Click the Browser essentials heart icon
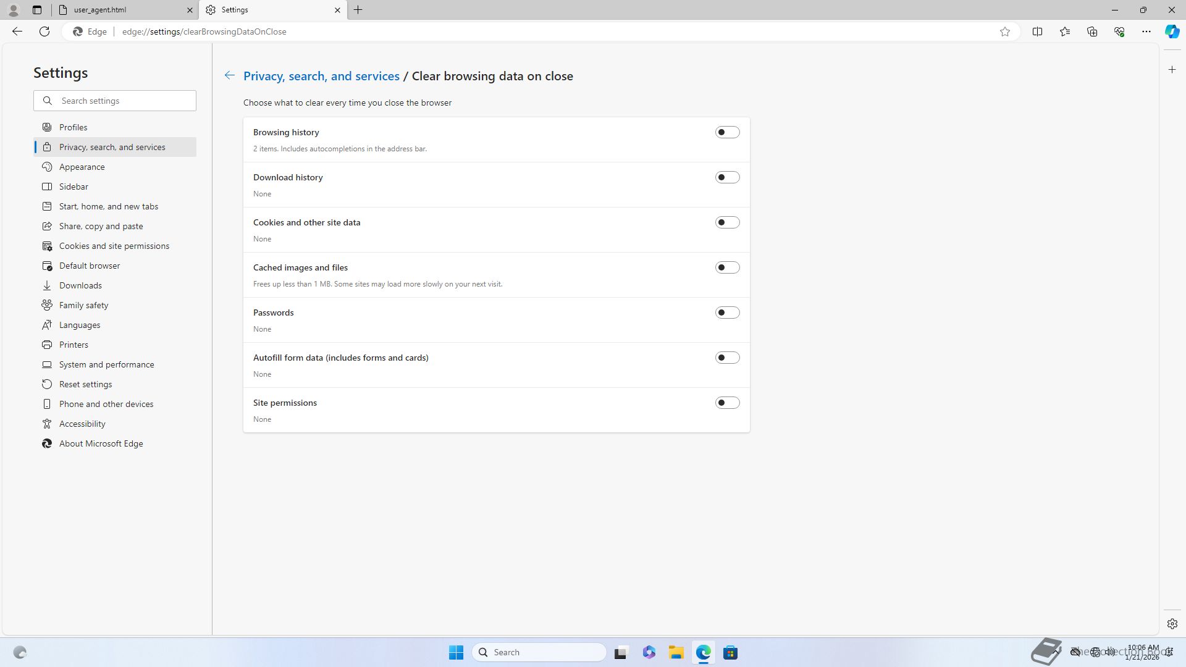The image size is (1186, 667). pyautogui.click(x=1119, y=31)
